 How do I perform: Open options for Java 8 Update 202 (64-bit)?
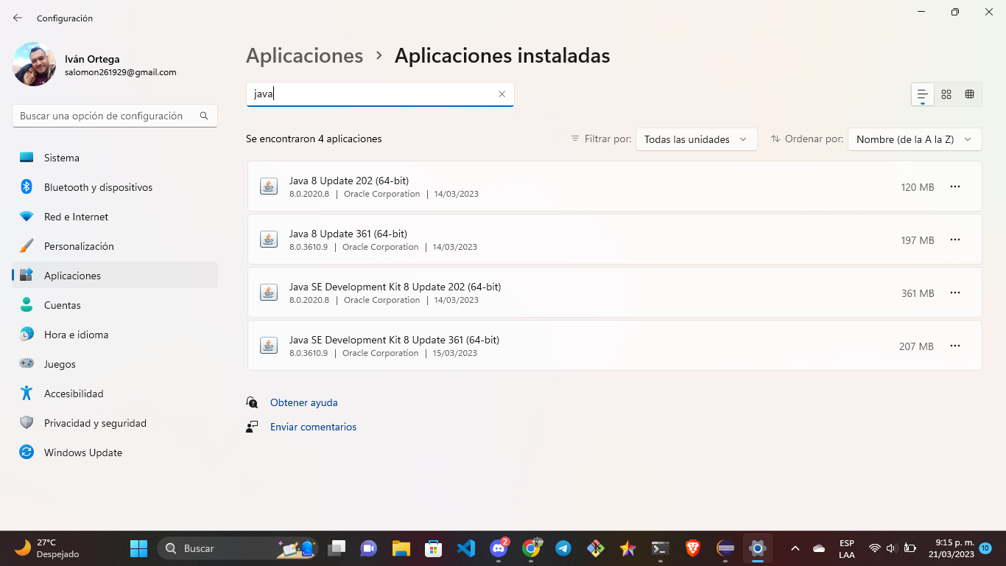coord(955,187)
